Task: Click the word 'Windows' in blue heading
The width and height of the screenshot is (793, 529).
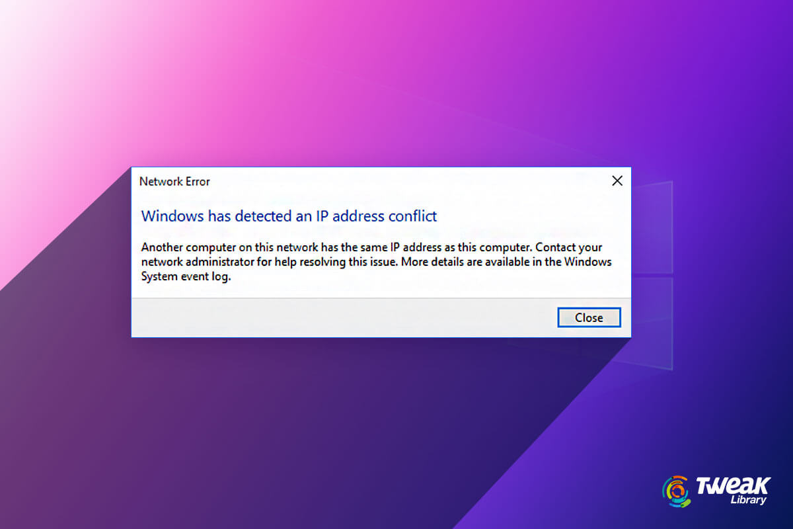Action: pyautogui.click(x=169, y=216)
